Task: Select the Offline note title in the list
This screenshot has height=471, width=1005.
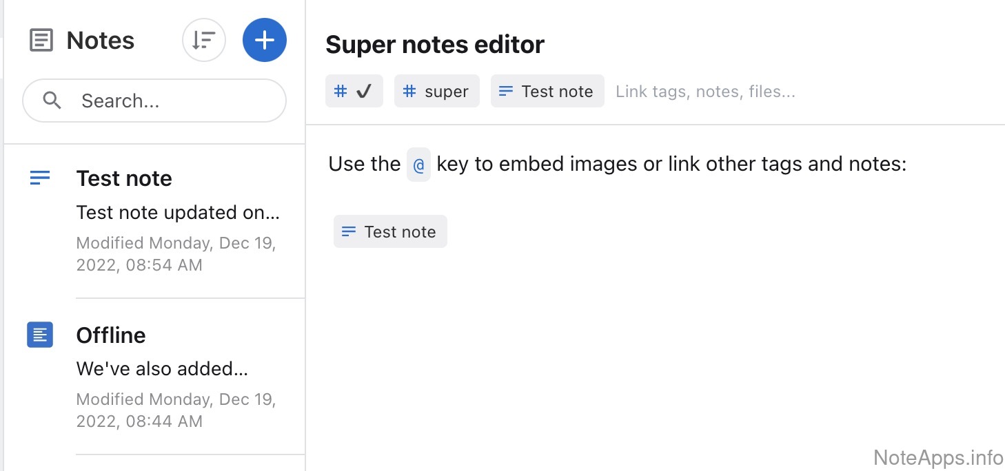Action: coord(111,335)
